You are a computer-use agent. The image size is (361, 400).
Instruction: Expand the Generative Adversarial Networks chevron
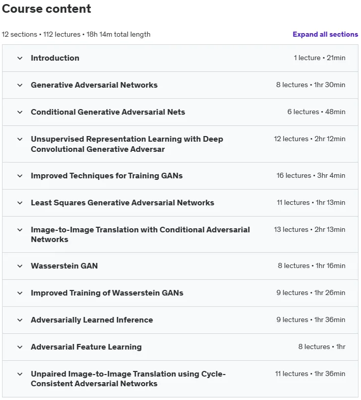click(x=20, y=85)
